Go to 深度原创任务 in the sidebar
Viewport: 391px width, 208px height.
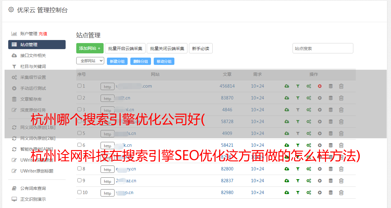pos(33,110)
